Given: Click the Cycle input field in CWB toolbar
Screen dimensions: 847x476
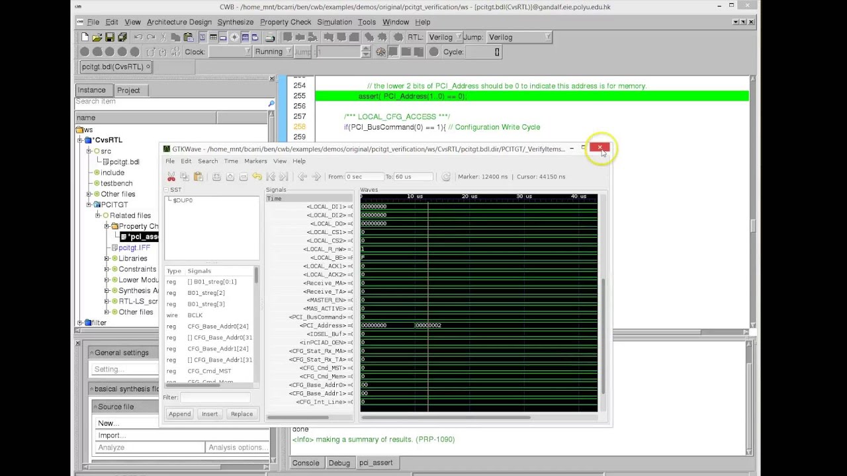Looking at the screenshot, I should [x=483, y=52].
